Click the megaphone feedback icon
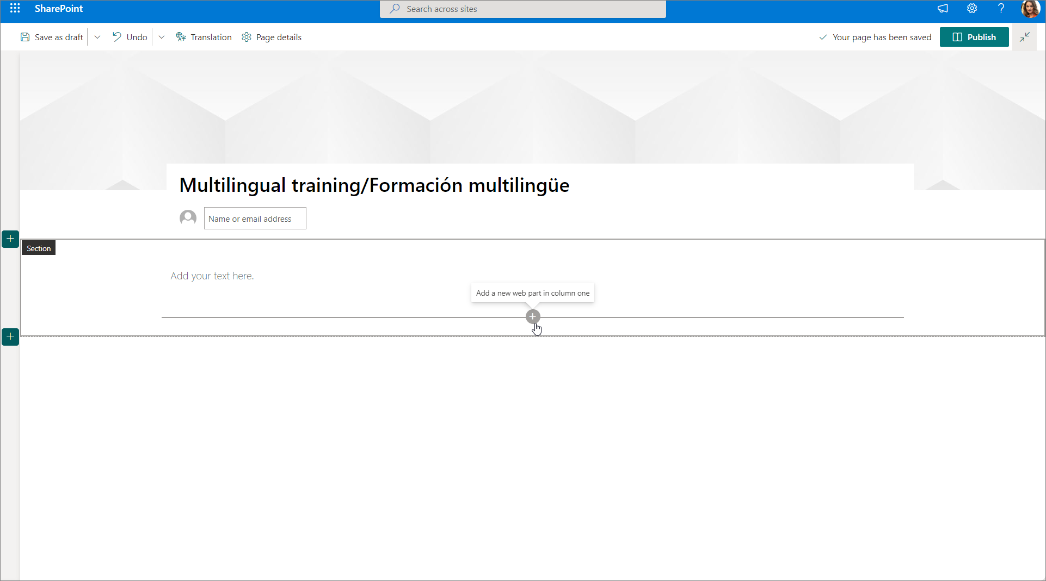The width and height of the screenshot is (1046, 581). point(943,9)
